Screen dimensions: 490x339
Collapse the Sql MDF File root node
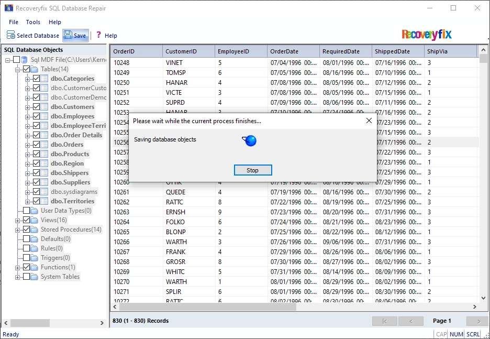pos(7,60)
